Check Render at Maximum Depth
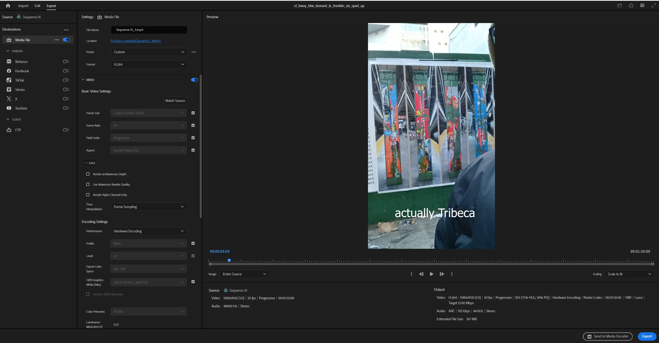This screenshot has height=343, width=659. [88, 174]
